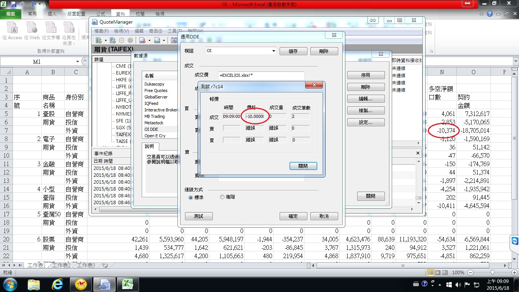Open the 從其他來源 source menu

[x=69, y=33]
